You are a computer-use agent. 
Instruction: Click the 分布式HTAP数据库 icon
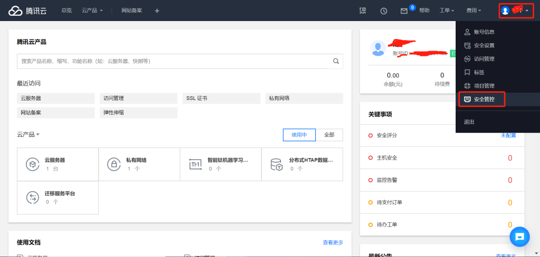277,164
